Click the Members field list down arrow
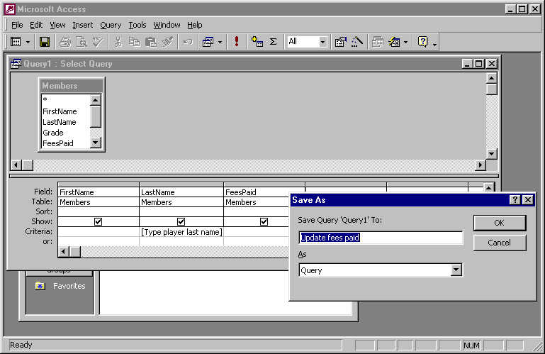The height and width of the screenshot is (354, 545). 95,143
